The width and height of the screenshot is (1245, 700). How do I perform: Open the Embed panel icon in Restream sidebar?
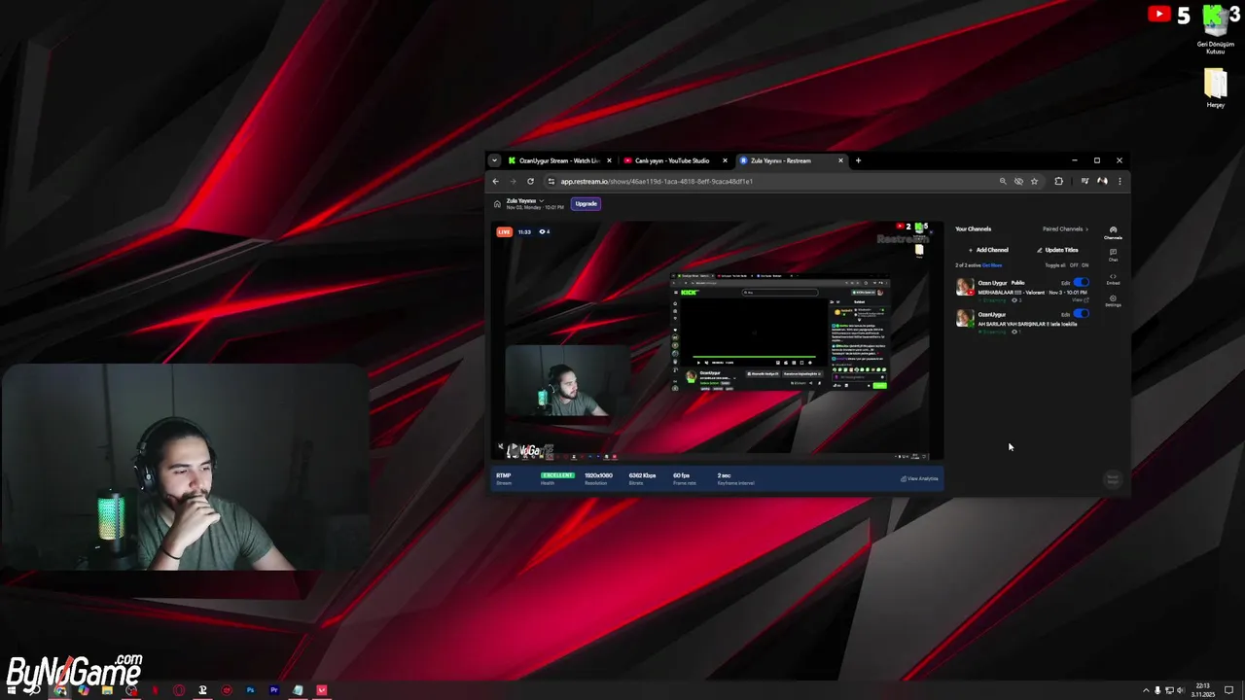pyautogui.click(x=1113, y=279)
